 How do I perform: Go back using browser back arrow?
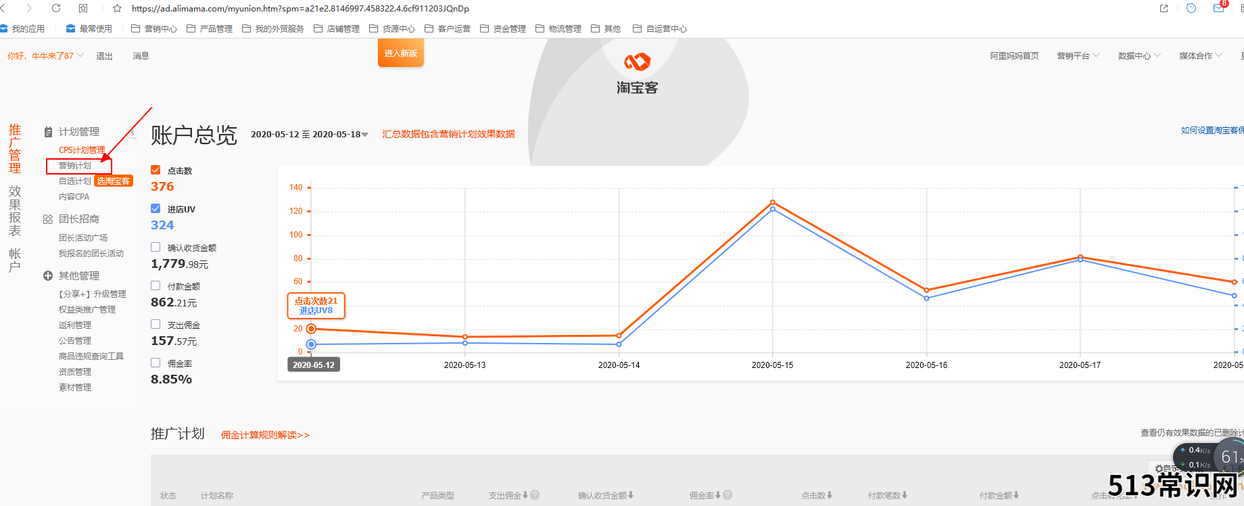point(2,8)
